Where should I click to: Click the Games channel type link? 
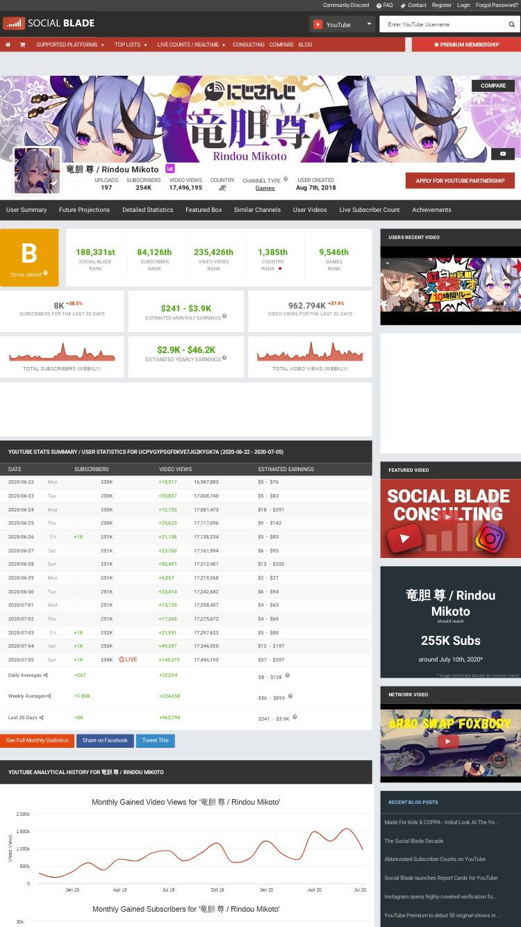click(265, 188)
